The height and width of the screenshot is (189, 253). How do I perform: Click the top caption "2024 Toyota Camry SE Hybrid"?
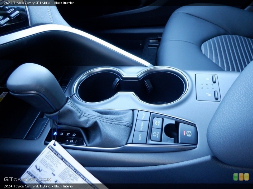pos(27,3)
